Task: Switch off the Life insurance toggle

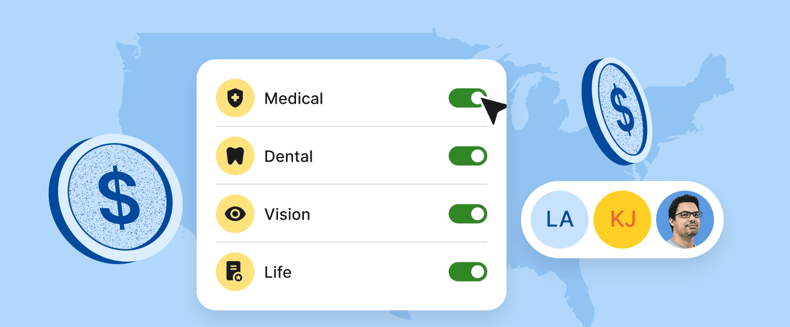Action: point(467,272)
